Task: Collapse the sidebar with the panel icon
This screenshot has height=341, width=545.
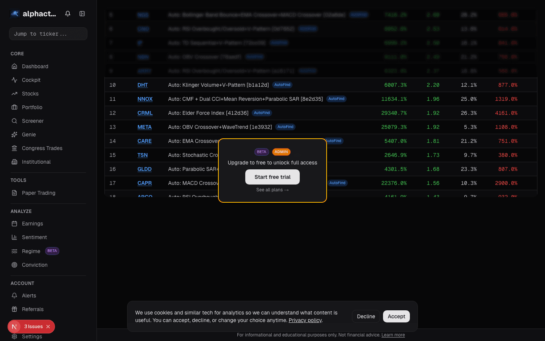Action: pos(82,13)
